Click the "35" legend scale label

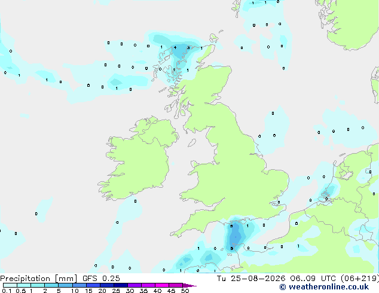coord(143,291)
